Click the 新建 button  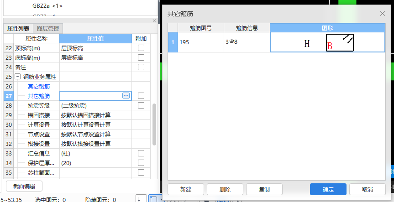coord(186,189)
